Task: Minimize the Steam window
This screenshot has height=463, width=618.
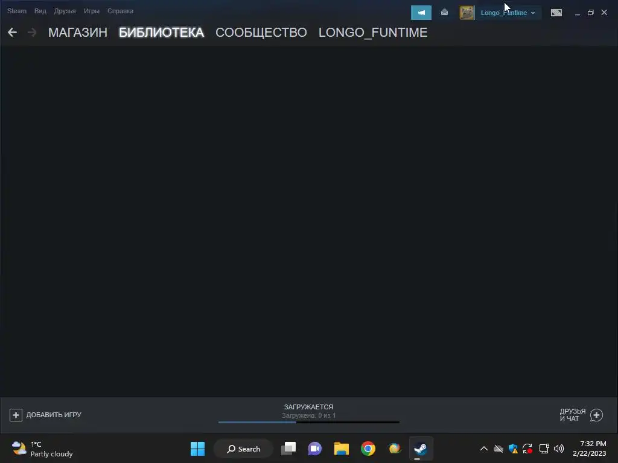Action: pyautogui.click(x=578, y=13)
